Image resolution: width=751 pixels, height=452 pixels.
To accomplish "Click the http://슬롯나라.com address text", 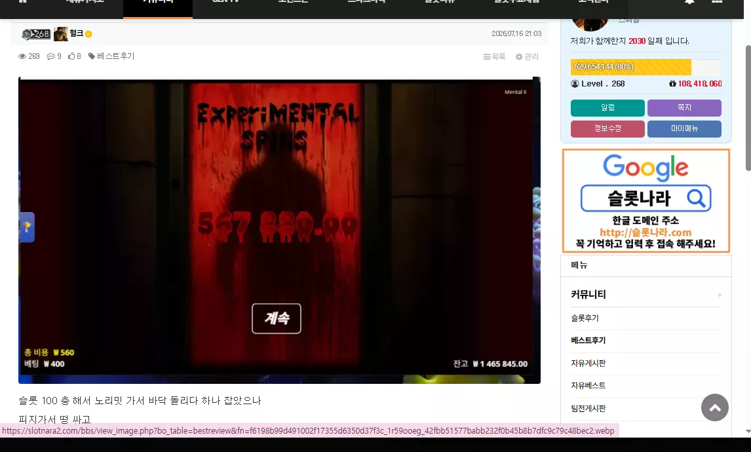I will (645, 233).
